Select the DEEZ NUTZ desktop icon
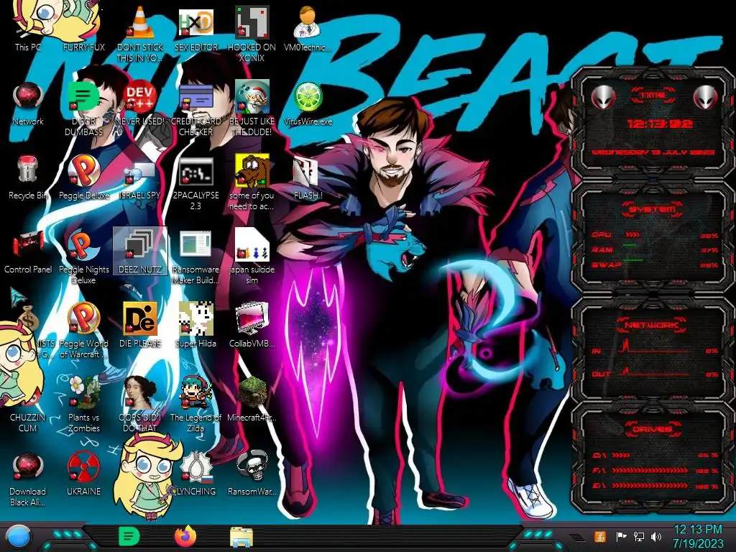 pyautogui.click(x=140, y=251)
